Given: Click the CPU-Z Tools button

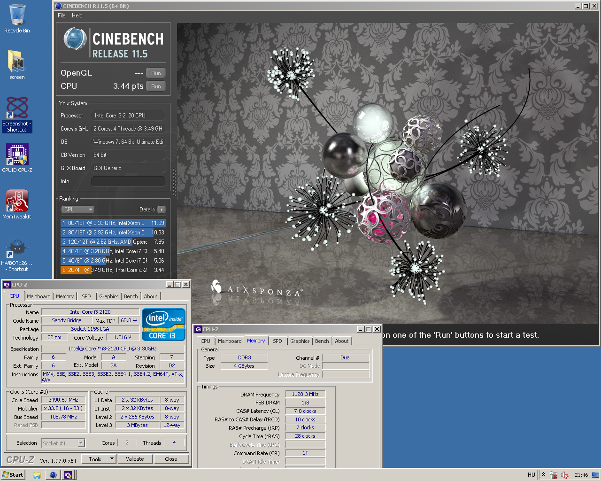Looking at the screenshot, I should pyautogui.click(x=95, y=459).
